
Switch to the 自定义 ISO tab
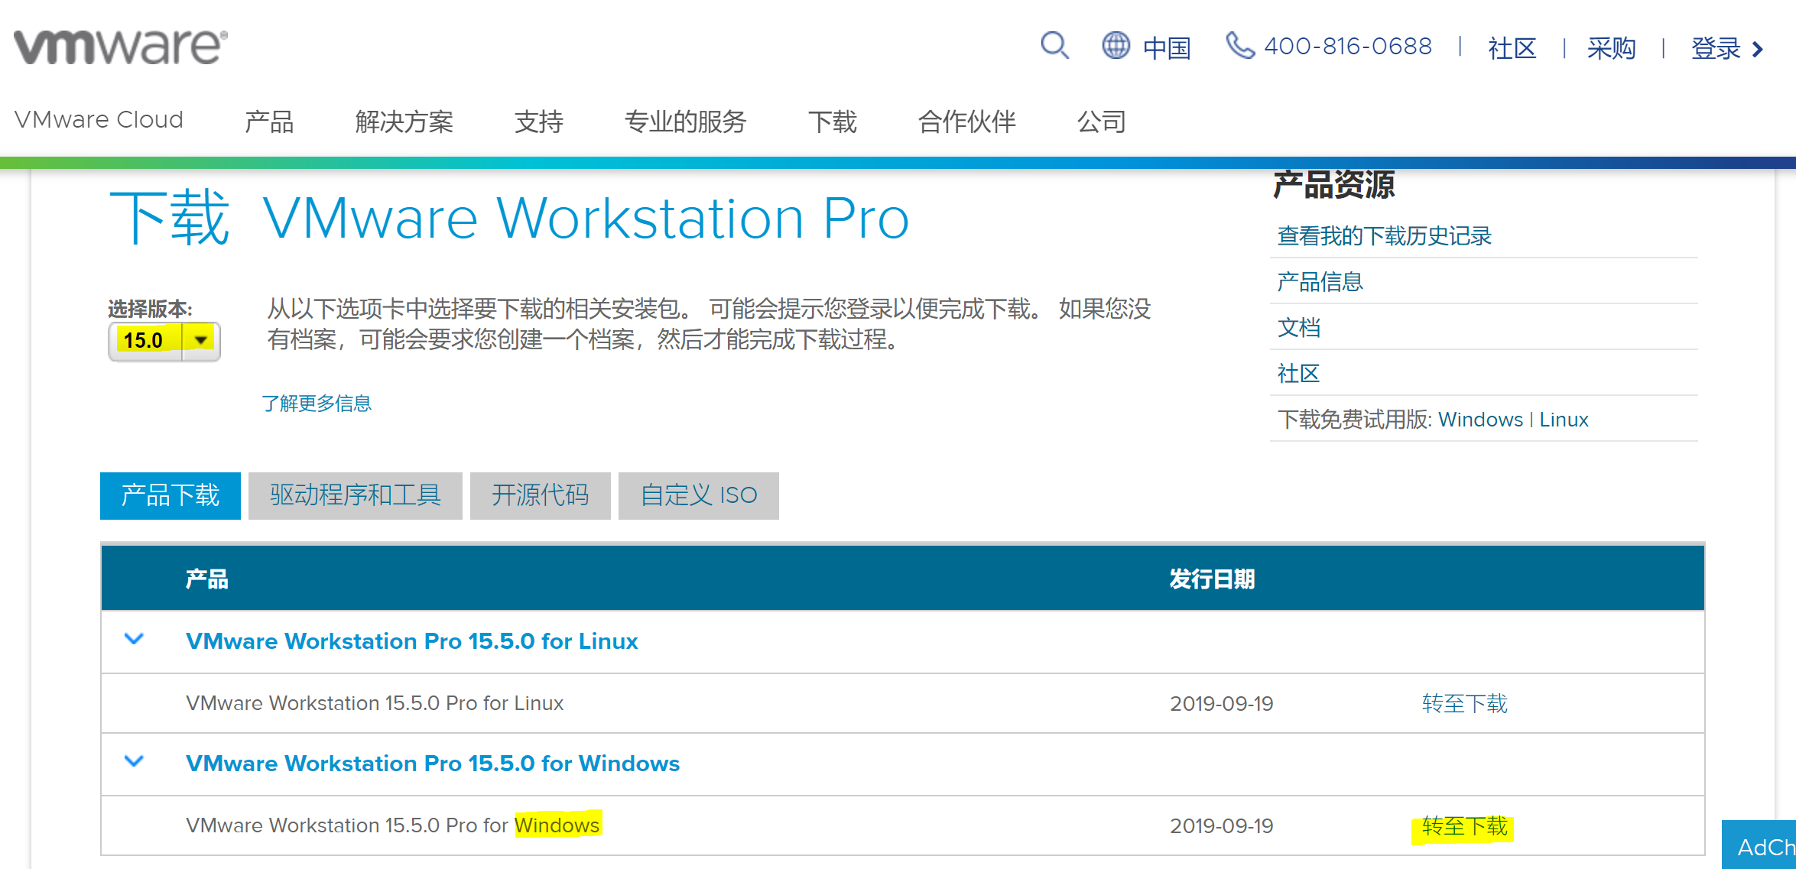698,495
